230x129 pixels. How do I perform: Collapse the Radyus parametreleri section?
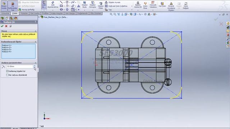click(36, 63)
